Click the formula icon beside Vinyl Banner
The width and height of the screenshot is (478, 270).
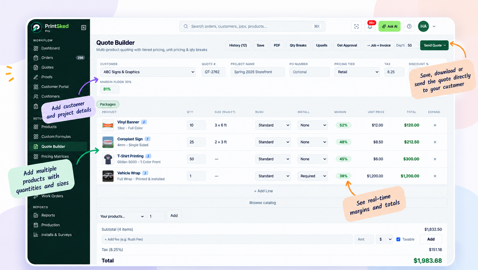point(144,122)
